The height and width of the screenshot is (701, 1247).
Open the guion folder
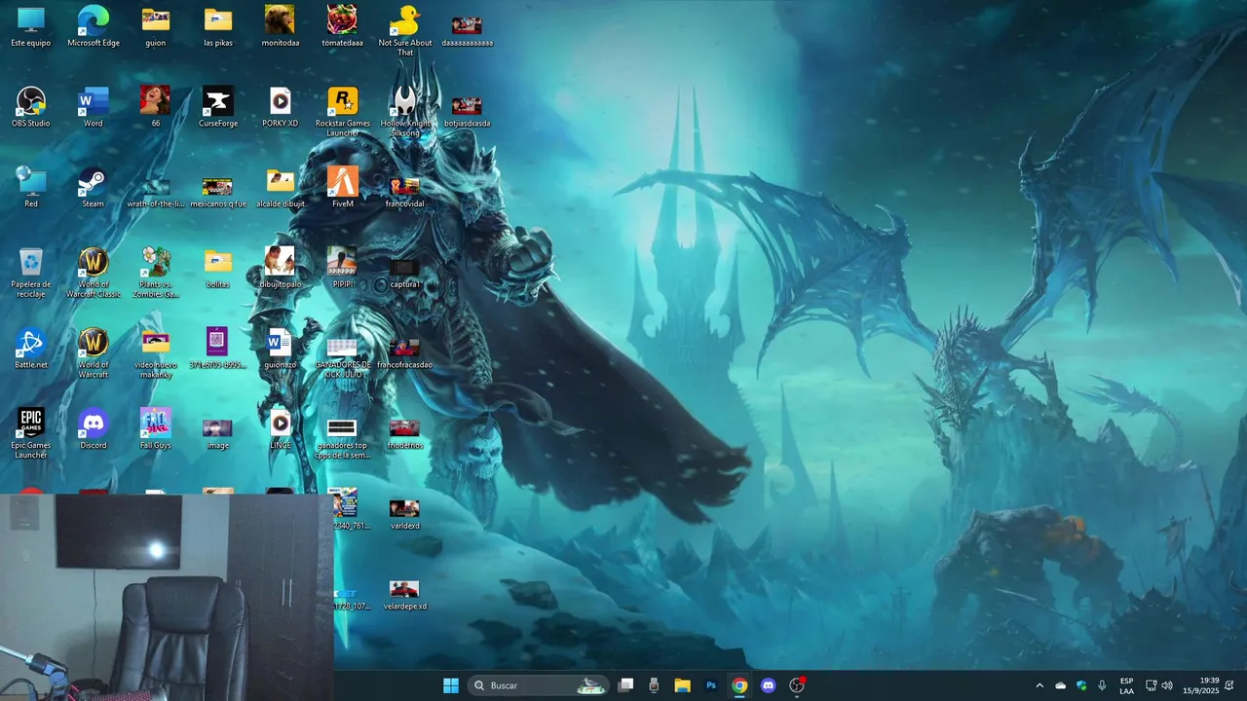click(x=156, y=27)
